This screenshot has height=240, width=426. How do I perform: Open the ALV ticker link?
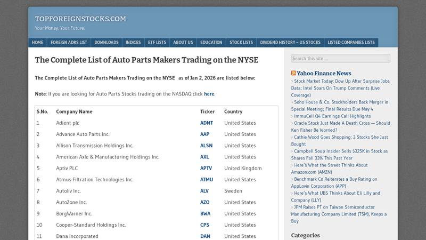click(204, 191)
